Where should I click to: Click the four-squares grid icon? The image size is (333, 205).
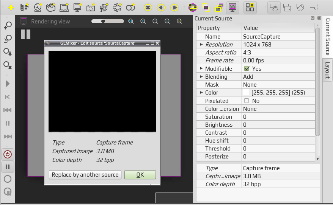point(250,8)
